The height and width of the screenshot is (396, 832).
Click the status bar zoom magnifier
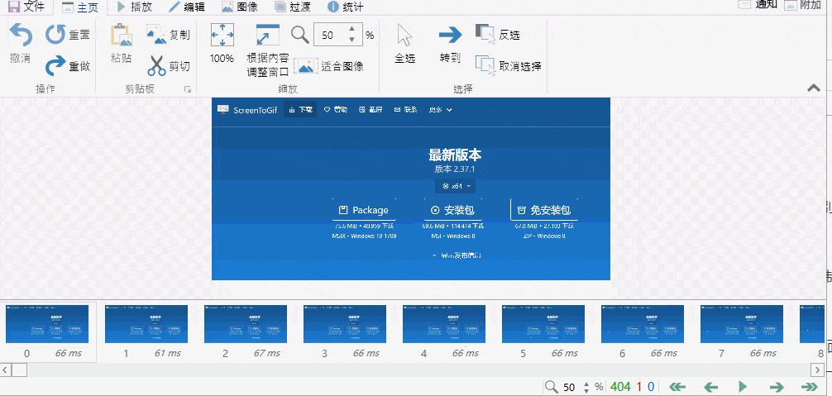pos(552,386)
